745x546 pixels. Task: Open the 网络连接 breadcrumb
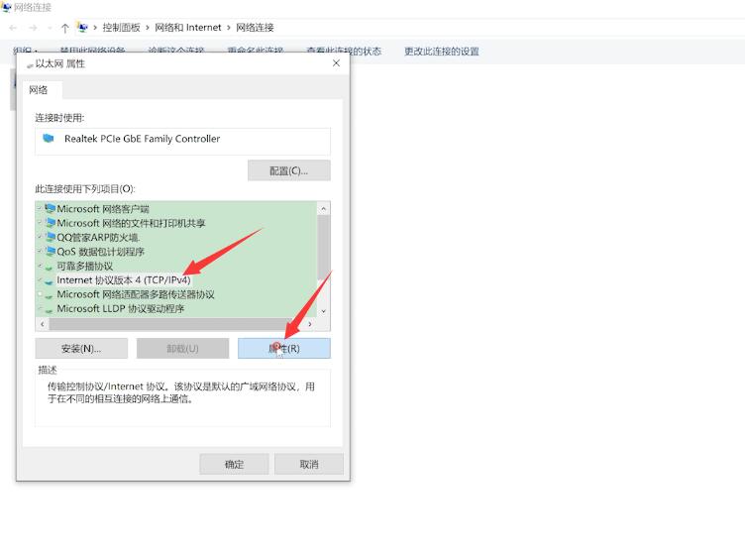(x=256, y=28)
